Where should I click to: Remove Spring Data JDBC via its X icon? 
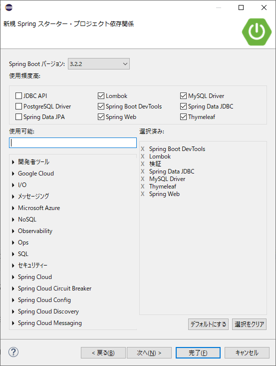[x=143, y=171]
